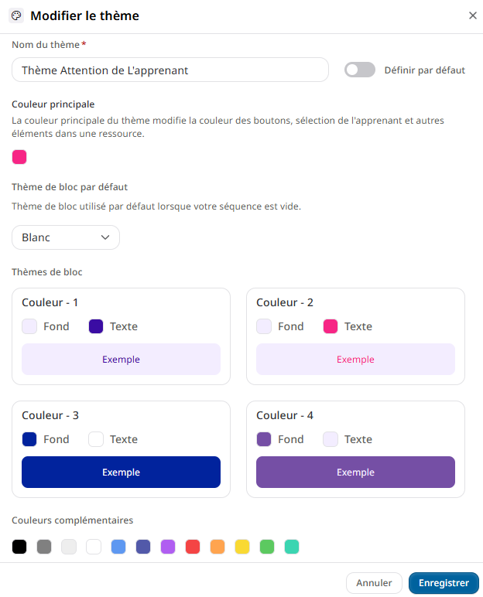Edit the purple Fond swatch of Couleur - 4
This screenshot has height=597, width=483.
click(x=264, y=439)
